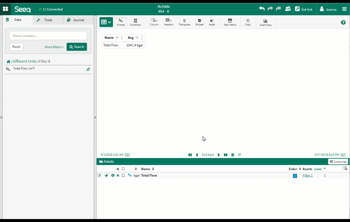
Task: Switch to the Tools tab
Action: pos(48,20)
